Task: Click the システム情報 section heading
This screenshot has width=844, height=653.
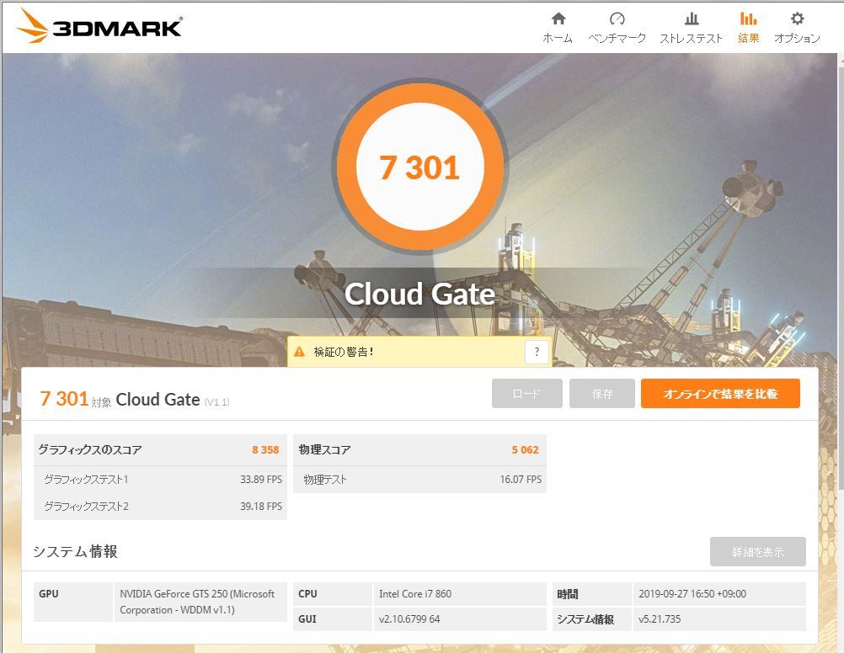Action: [75, 551]
